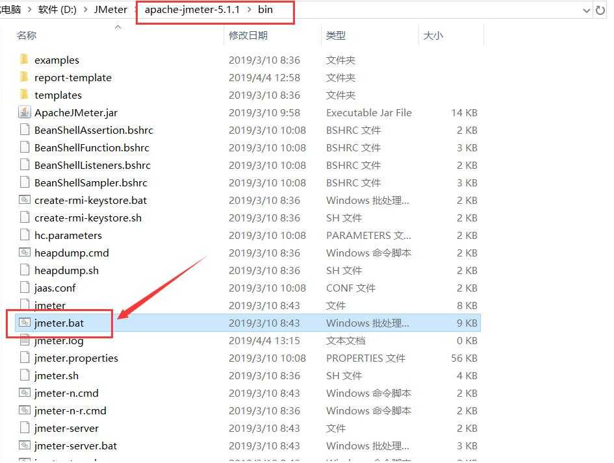Screen dimensions: 614x463
Task: Click the create-rmi-keystore.bat batch icon
Action: [25, 200]
